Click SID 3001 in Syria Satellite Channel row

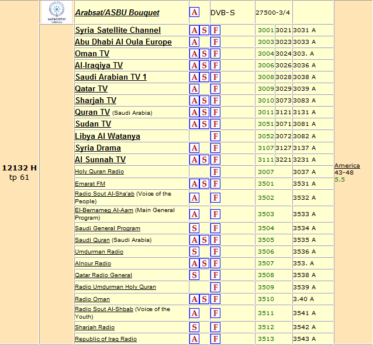click(x=265, y=30)
